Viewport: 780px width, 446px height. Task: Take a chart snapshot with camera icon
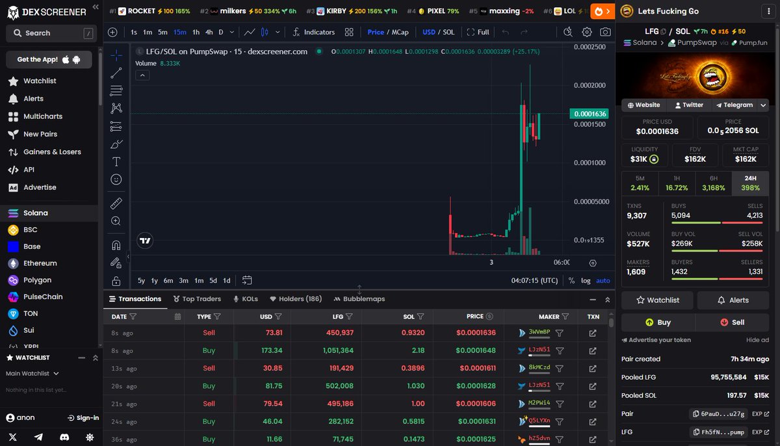click(605, 32)
